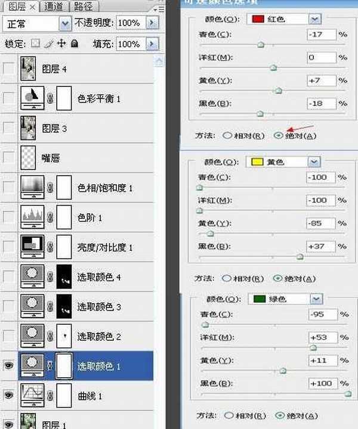Click the 不透明度 100% input field
The image size is (358, 429).
pyautogui.click(x=131, y=23)
